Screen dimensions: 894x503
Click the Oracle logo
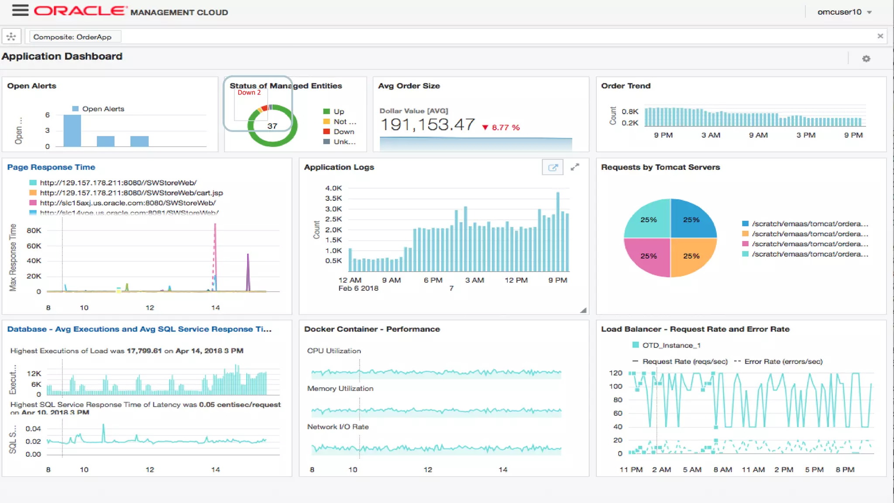[x=80, y=11]
